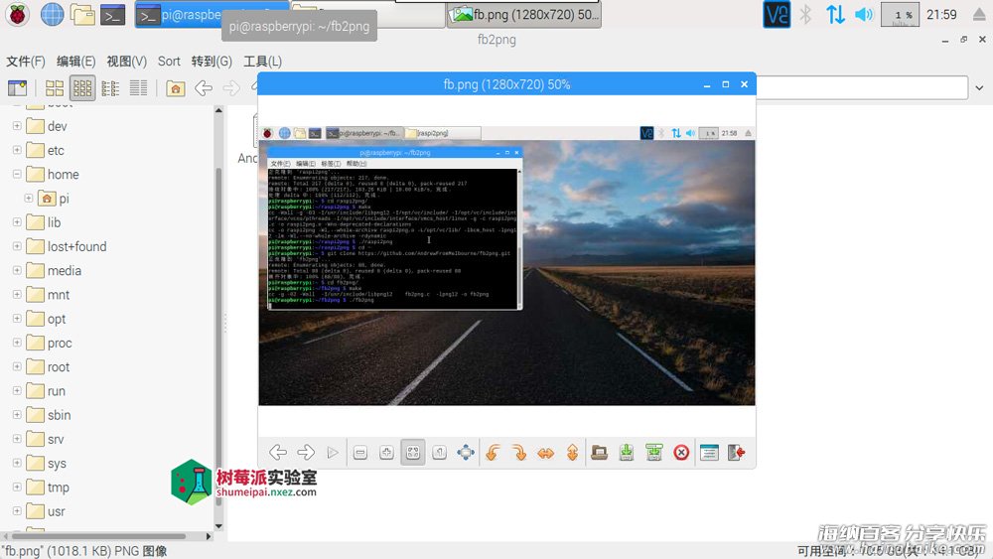Quit the image viewer
Image resolution: width=993 pixels, height=559 pixels.
point(736,452)
